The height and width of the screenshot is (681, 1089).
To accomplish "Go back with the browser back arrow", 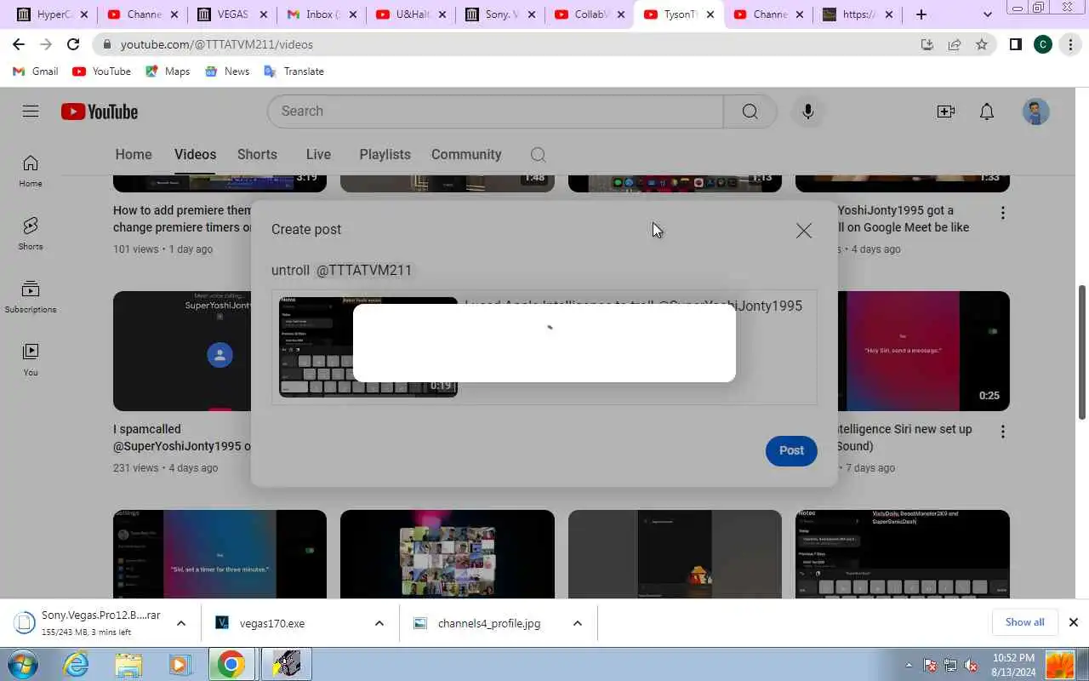I will [19, 44].
